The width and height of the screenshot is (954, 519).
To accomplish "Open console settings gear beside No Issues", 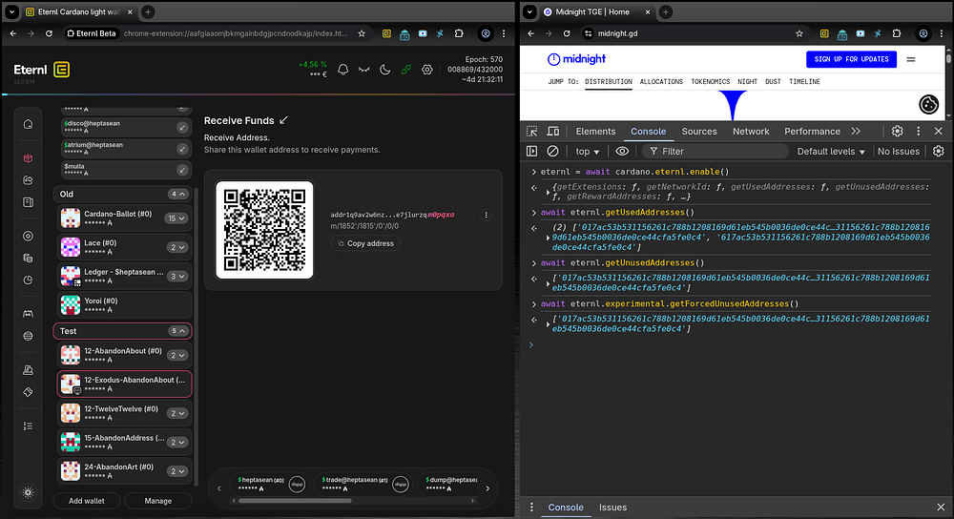I will pyautogui.click(x=938, y=151).
